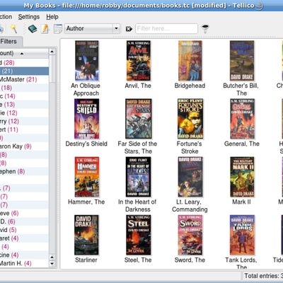Image resolution: width=283 pixels, height=283 pixels.
Task: Select the Starliner book cover
Action: coord(86,235)
